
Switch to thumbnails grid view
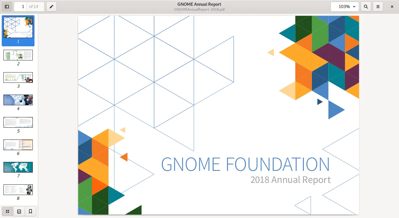(7, 212)
